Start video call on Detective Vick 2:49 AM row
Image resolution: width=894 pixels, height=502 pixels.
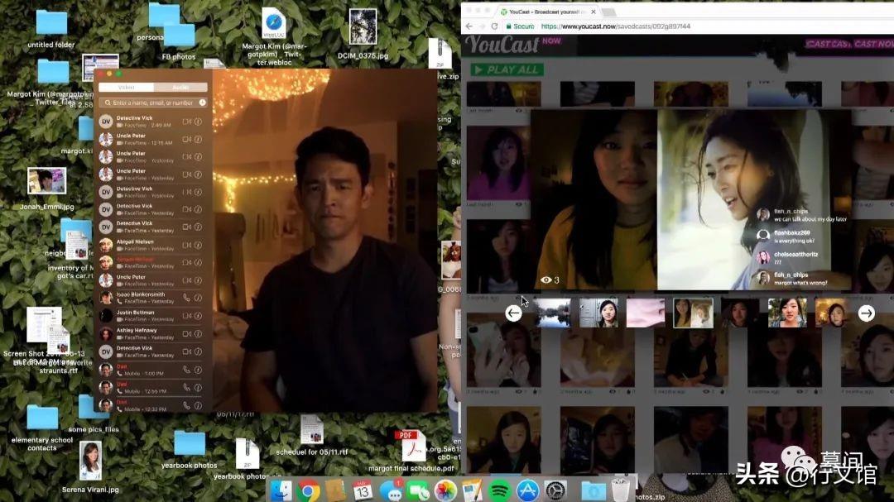(x=186, y=122)
